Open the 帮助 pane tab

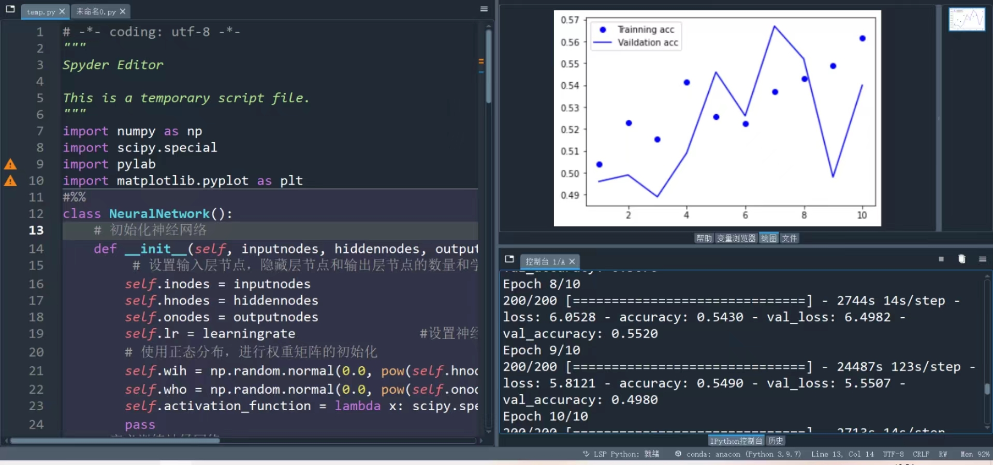pos(704,238)
